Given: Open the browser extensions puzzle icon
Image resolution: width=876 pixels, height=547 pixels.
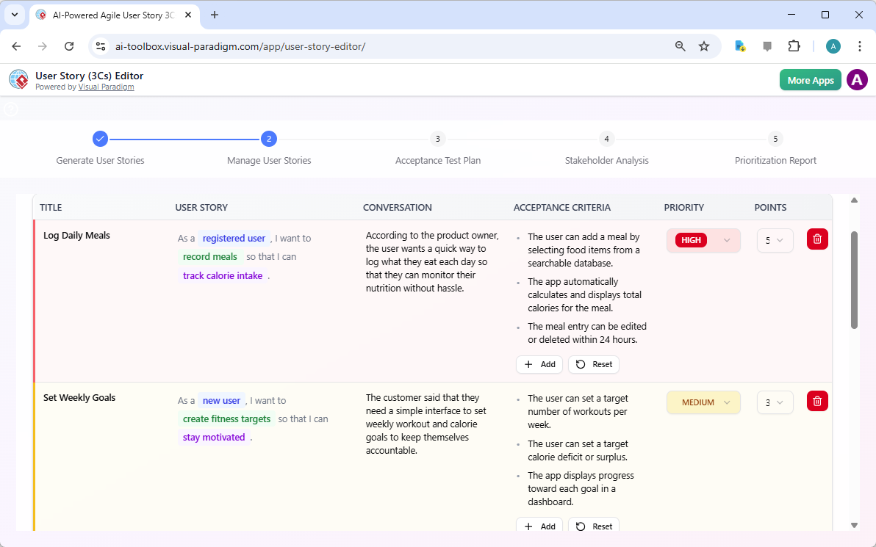Looking at the screenshot, I should pyautogui.click(x=794, y=46).
